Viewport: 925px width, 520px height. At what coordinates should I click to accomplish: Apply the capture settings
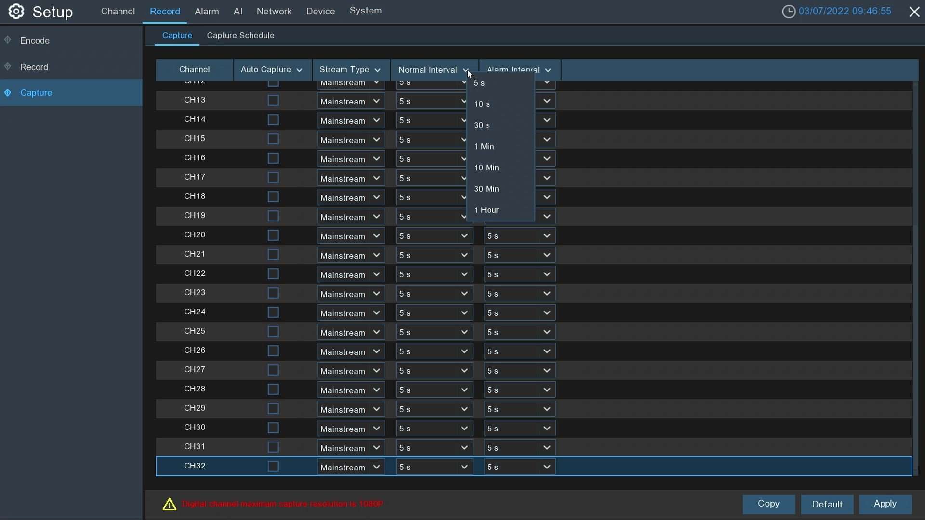point(886,504)
